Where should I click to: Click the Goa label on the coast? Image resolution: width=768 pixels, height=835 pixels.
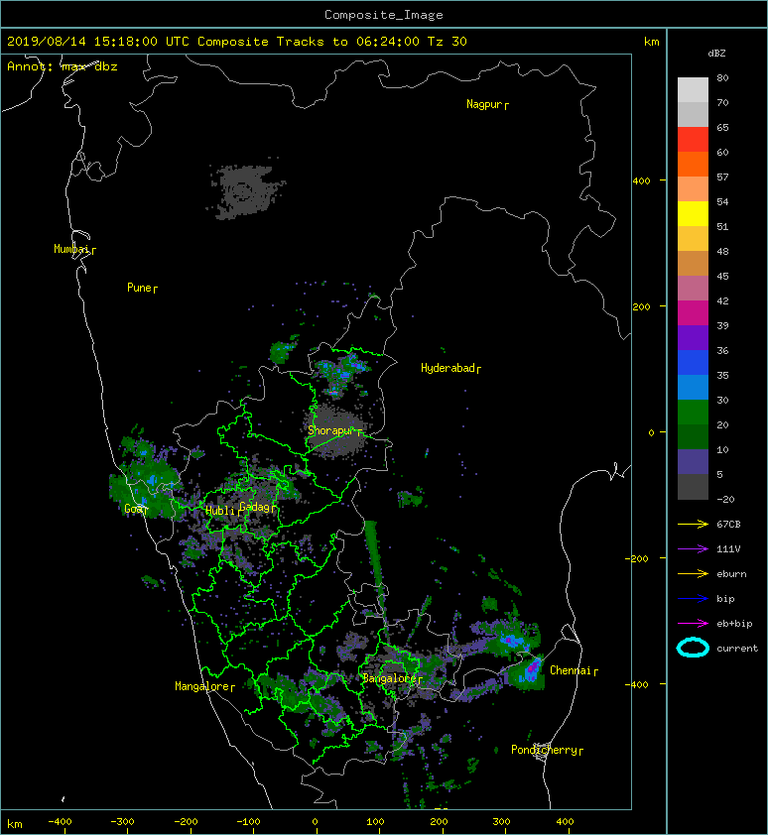pyautogui.click(x=135, y=509)
